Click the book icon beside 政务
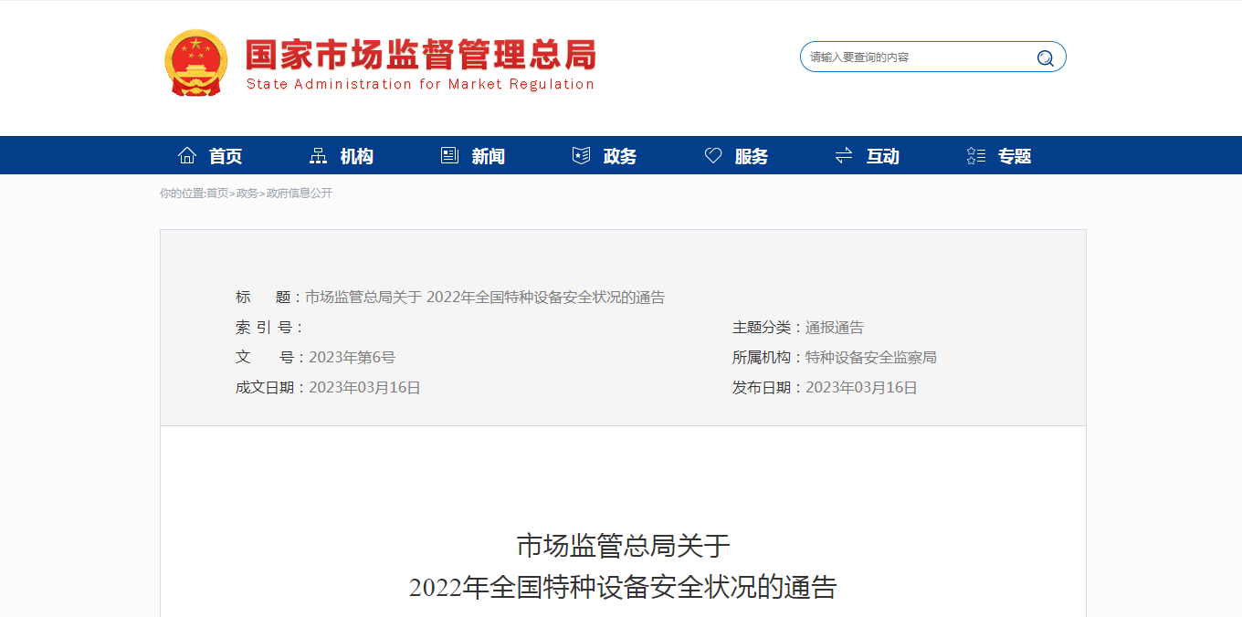Viewport: 1242px width, 617px height. pos(581,156)
